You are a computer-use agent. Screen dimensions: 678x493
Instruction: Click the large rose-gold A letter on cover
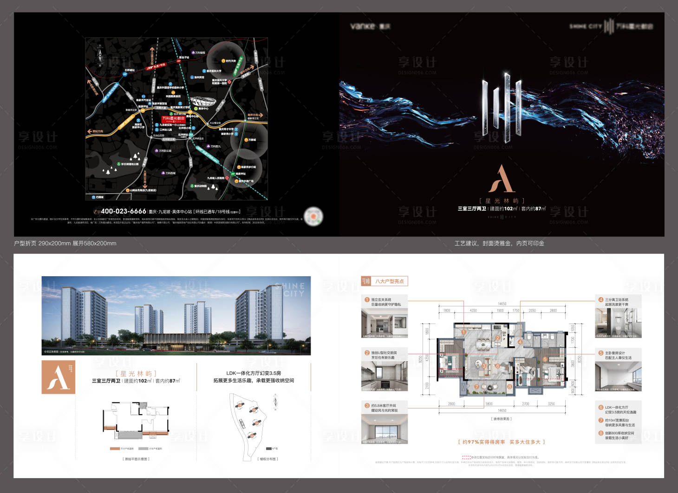point(502,179)
